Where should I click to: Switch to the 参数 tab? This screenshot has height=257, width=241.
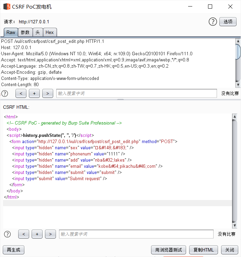click(x=25, y=32)
